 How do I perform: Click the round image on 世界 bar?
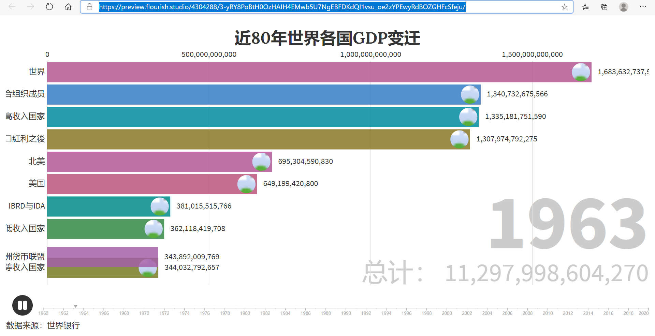(581, 72)
